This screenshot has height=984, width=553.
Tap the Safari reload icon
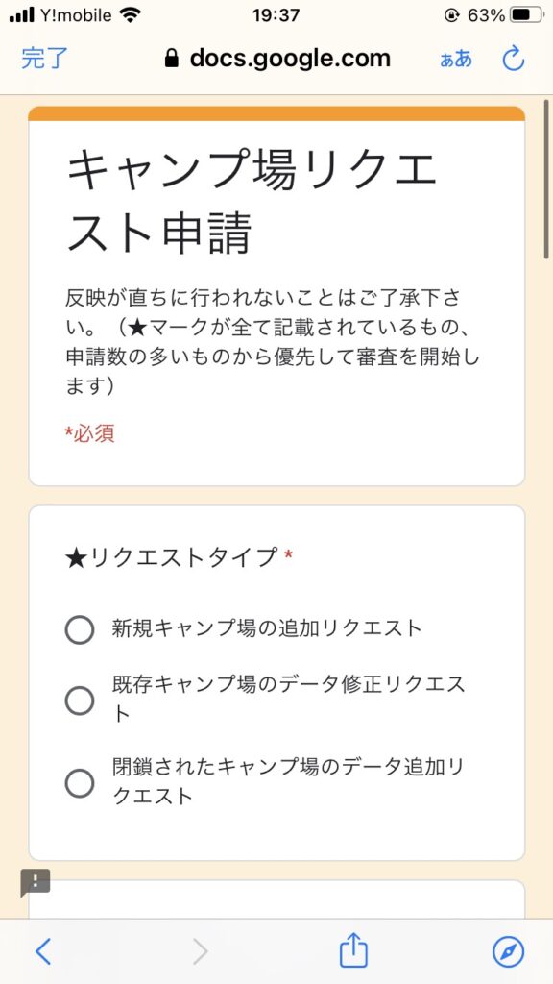click(x=514, y=59)
